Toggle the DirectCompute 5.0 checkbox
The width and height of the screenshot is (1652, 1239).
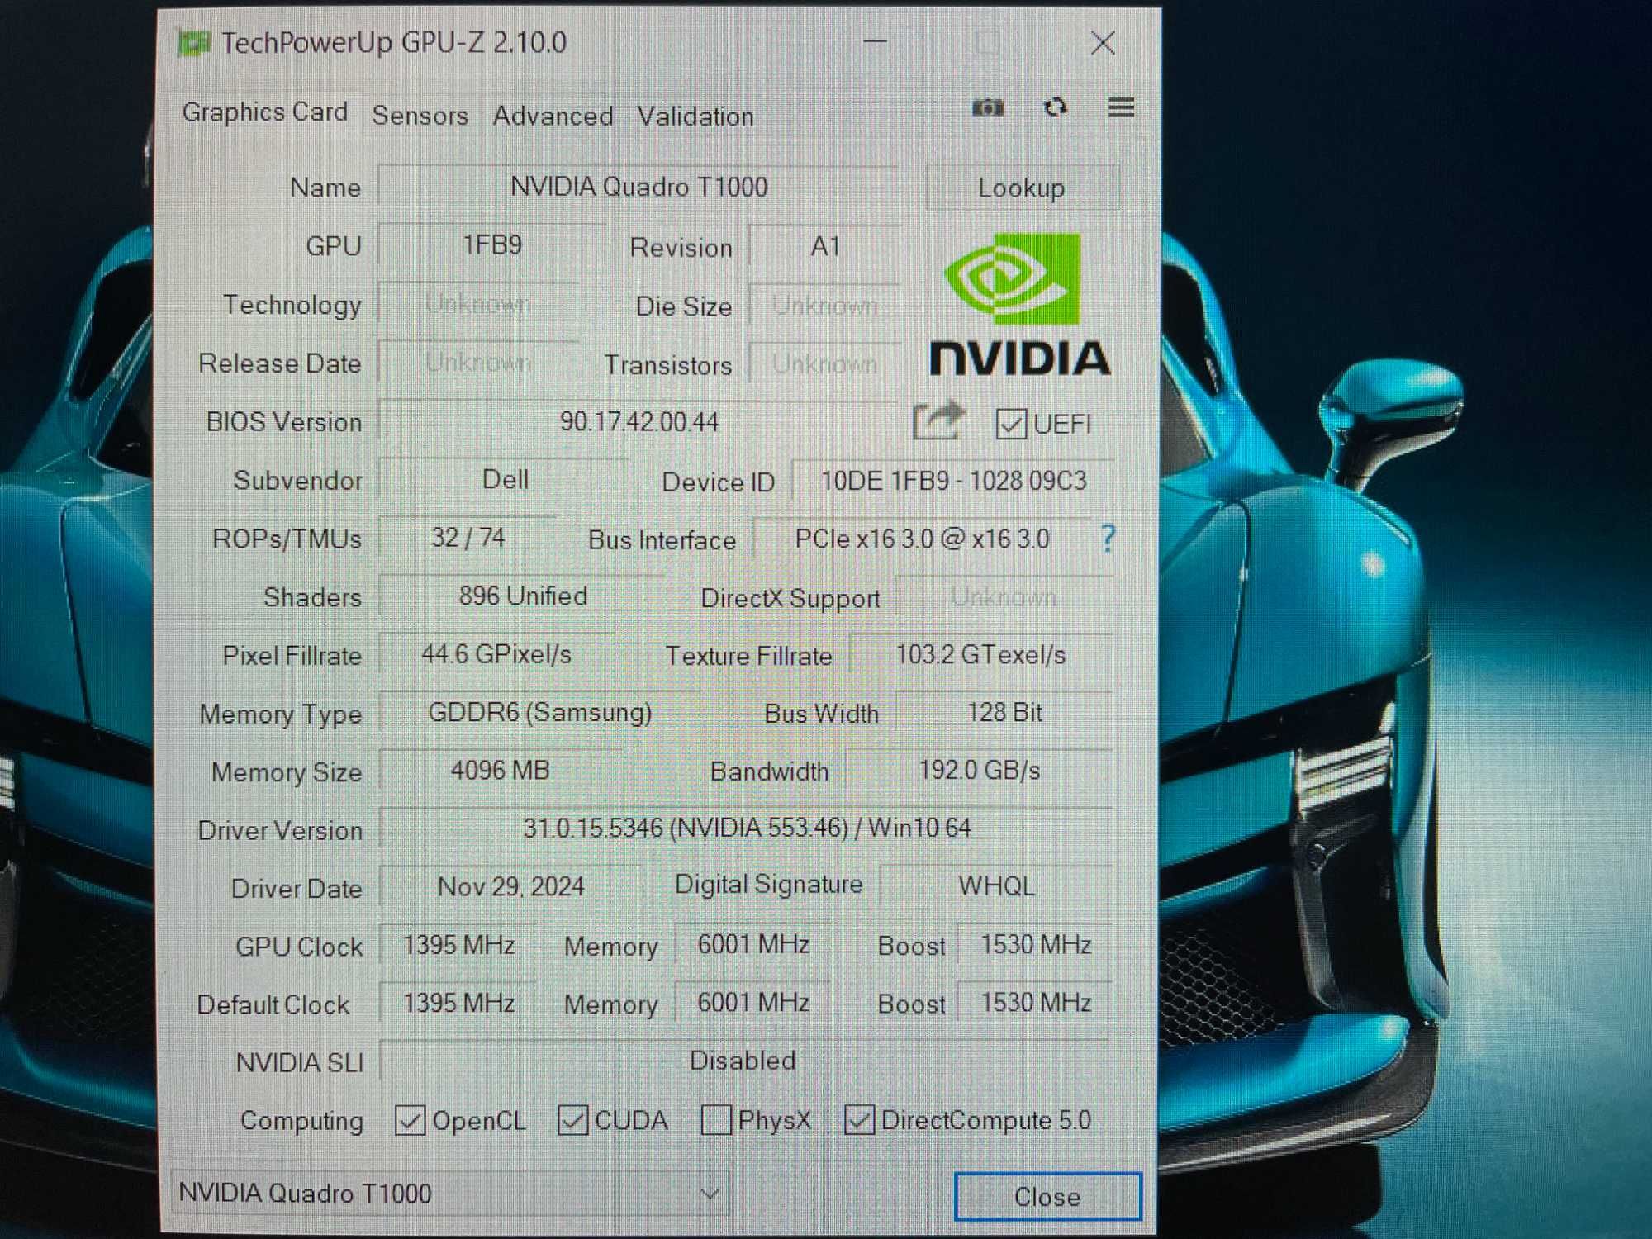tap(859, 1120)
